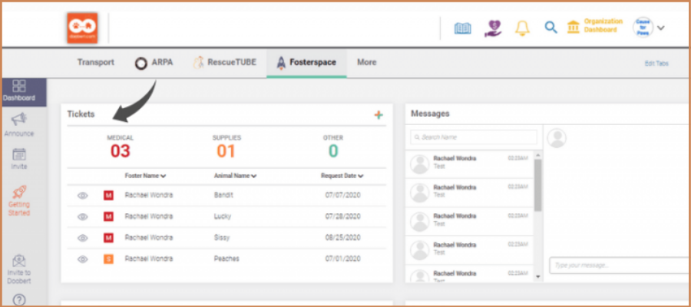The width and height of the screenshot is (691, 307).
Task: Click the date 07/01/2020
Action: (343, 259)
